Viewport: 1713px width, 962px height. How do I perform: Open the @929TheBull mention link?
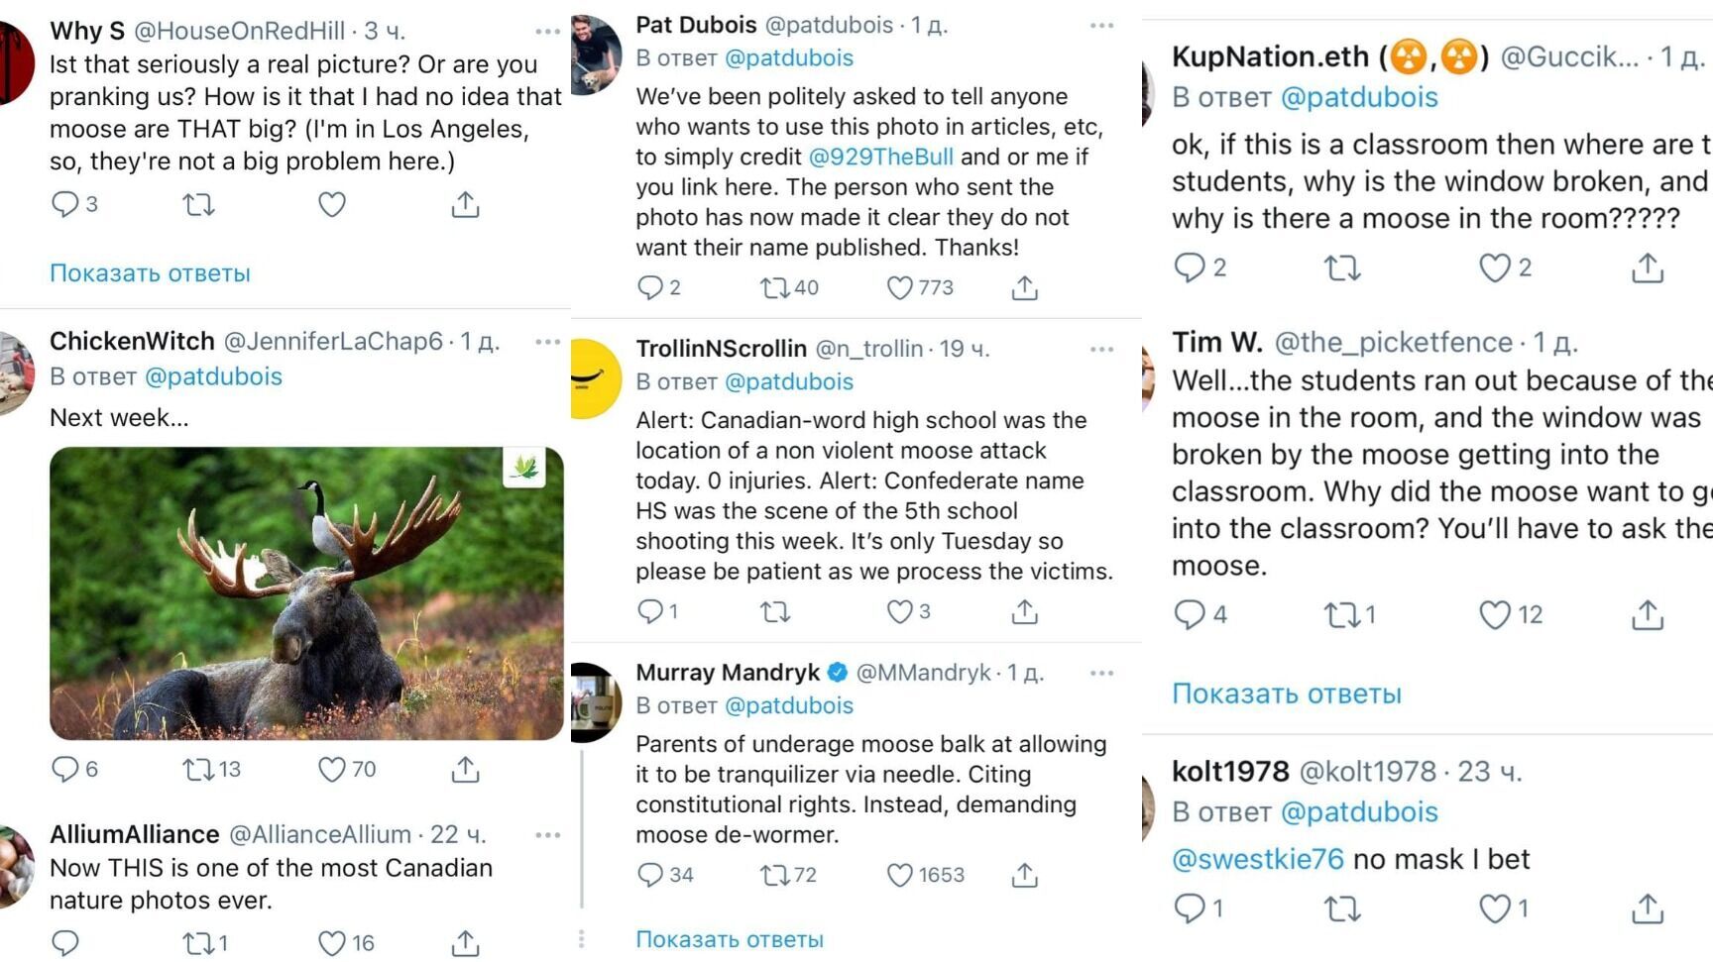click(x=880, y=157)
